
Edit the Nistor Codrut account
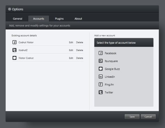click(x=71, y=58)
